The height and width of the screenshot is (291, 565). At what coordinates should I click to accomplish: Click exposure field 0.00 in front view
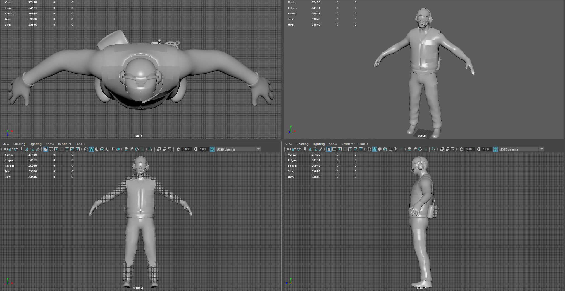point(186,149)
